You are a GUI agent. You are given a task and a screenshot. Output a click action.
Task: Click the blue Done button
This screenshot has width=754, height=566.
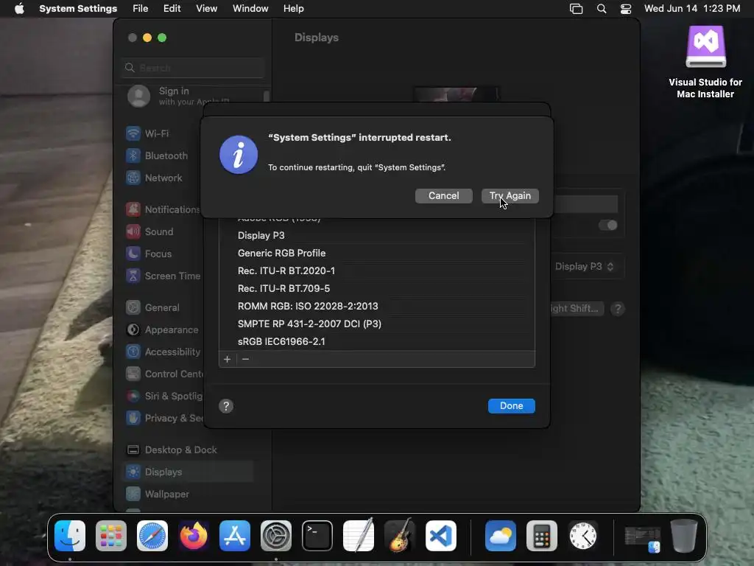pyautogui.click(x=511, y=406)
